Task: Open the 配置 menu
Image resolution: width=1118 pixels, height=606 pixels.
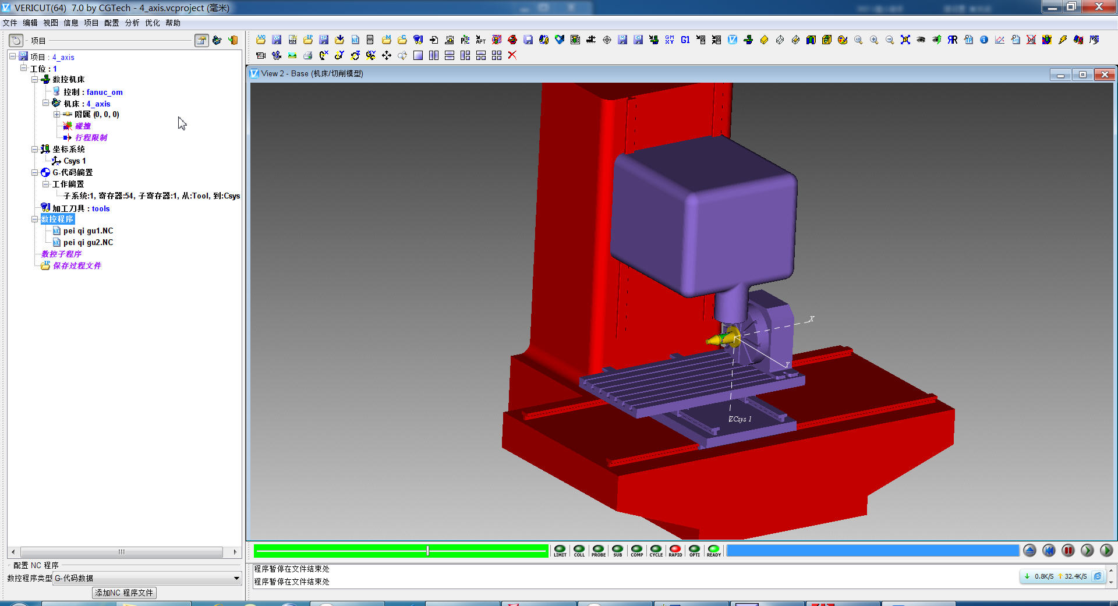Action: tap(112, 23)
